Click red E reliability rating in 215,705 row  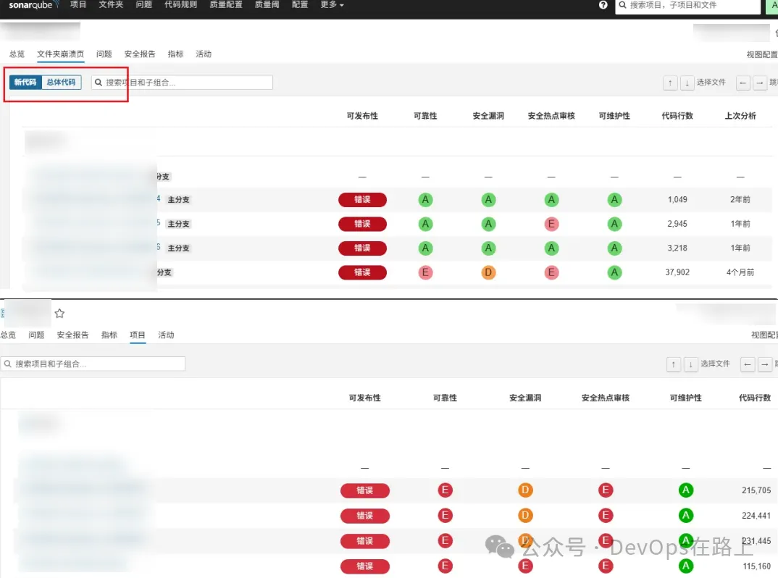click(x=445, y=490)
